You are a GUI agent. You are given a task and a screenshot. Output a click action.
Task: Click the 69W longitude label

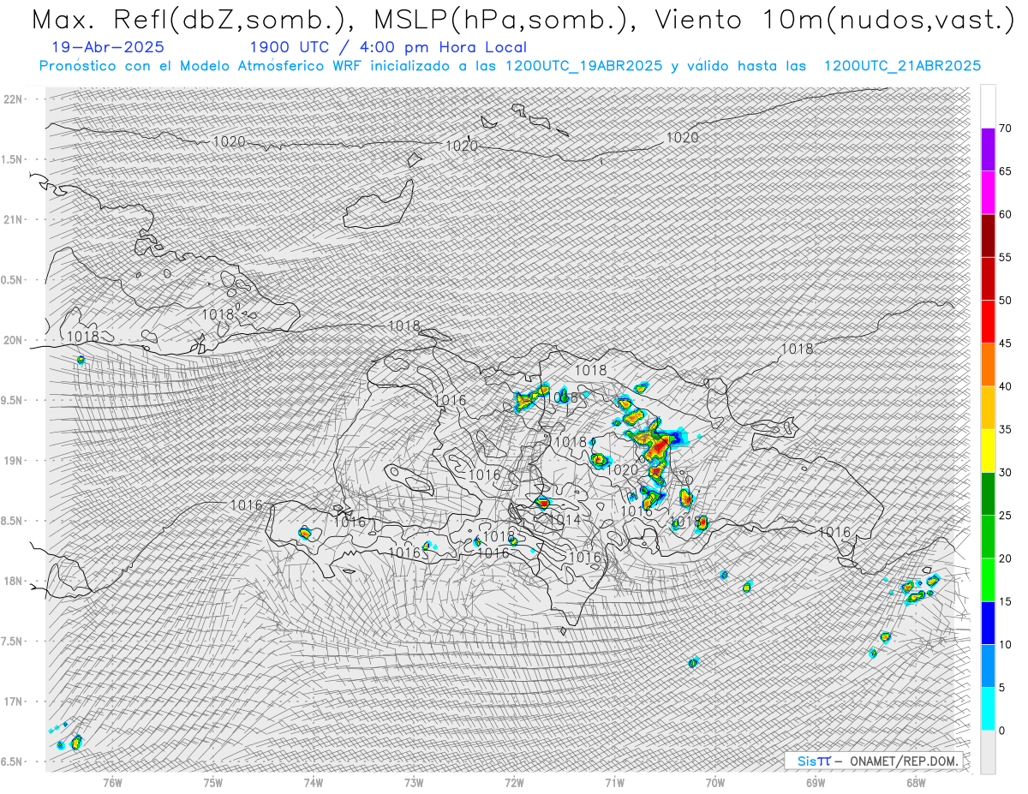pyautogui.click(x=816, y=783)
